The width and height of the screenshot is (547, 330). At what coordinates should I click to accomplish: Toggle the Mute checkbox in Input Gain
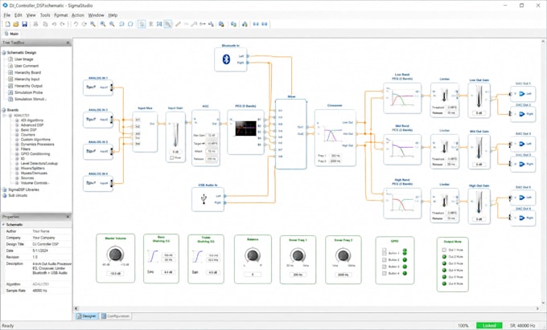point(171,157)
